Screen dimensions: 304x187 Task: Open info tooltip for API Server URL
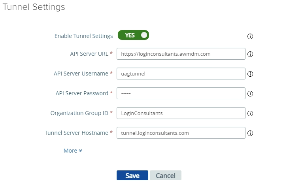click(x=250, y=54)
